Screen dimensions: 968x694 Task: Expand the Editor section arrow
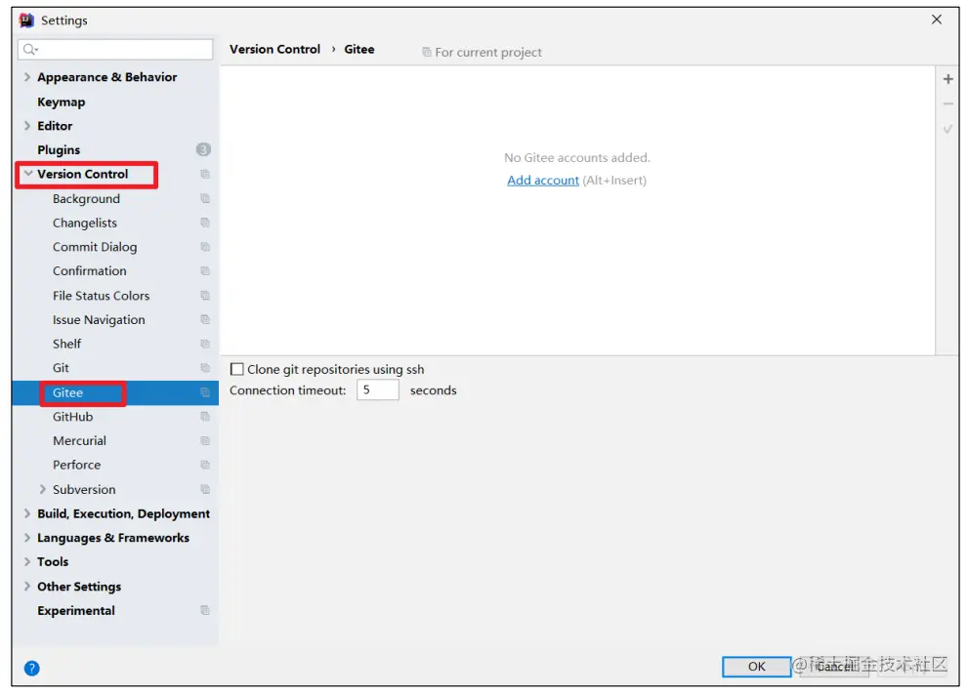[27, 126]
